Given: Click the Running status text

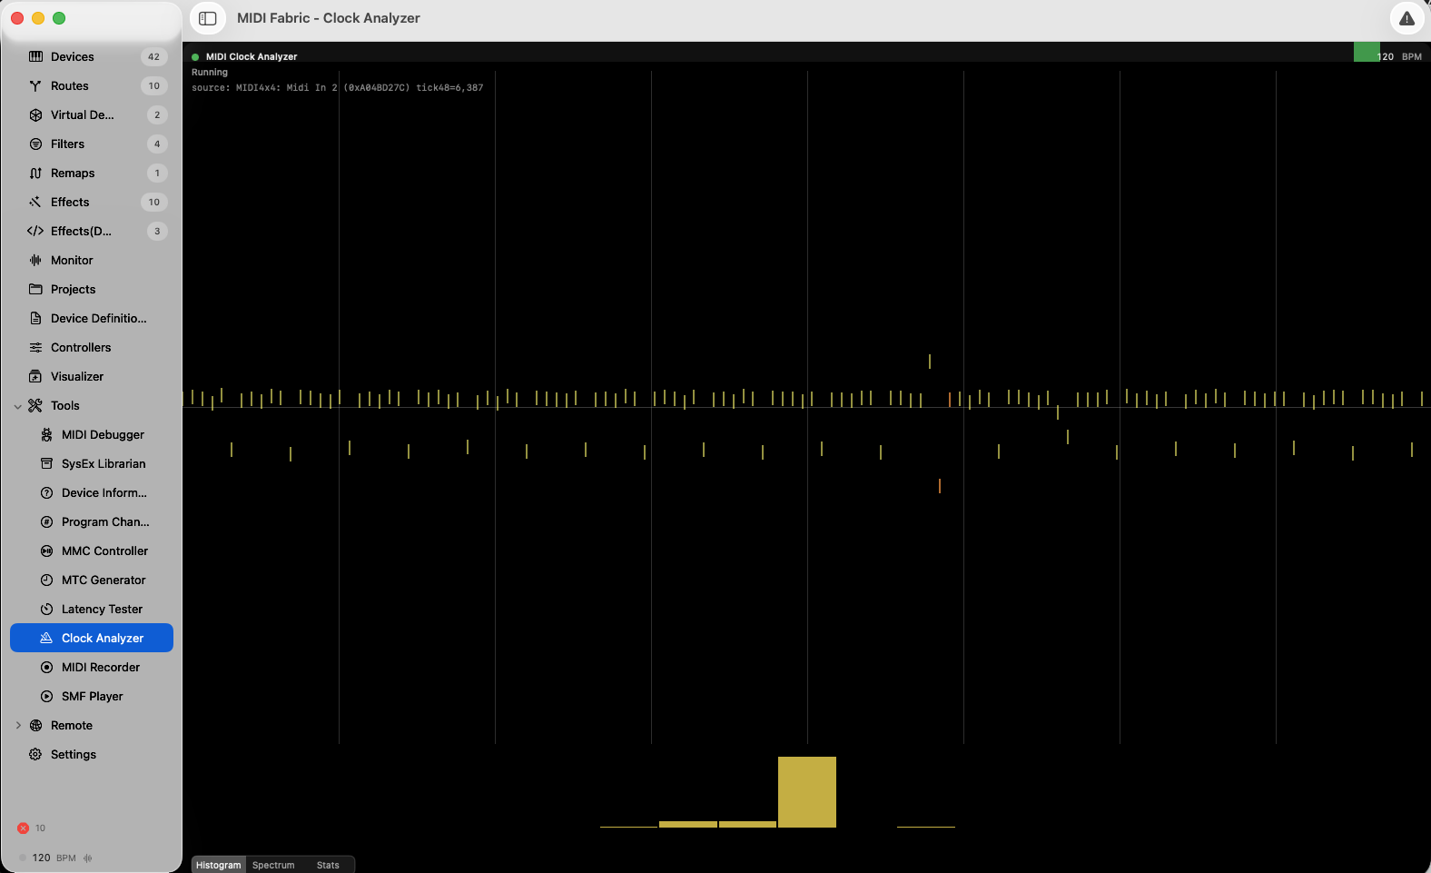Looking at the screenshot, I should (x=210, y=73).
